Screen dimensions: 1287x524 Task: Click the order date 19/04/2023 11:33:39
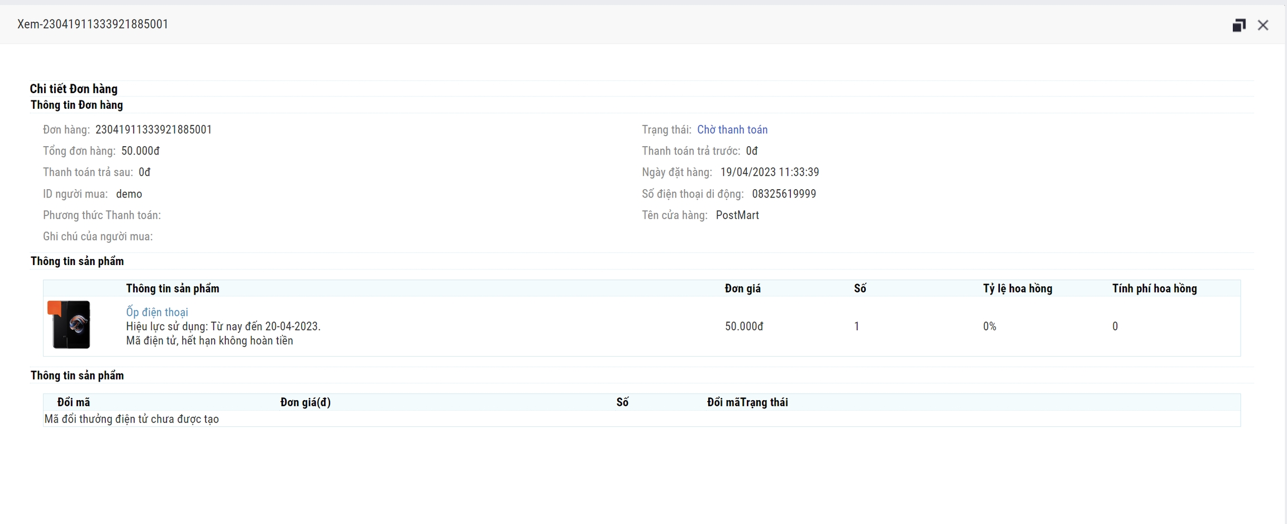769,172
